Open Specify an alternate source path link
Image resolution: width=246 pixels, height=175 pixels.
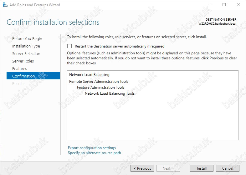(x=95, y=153)
